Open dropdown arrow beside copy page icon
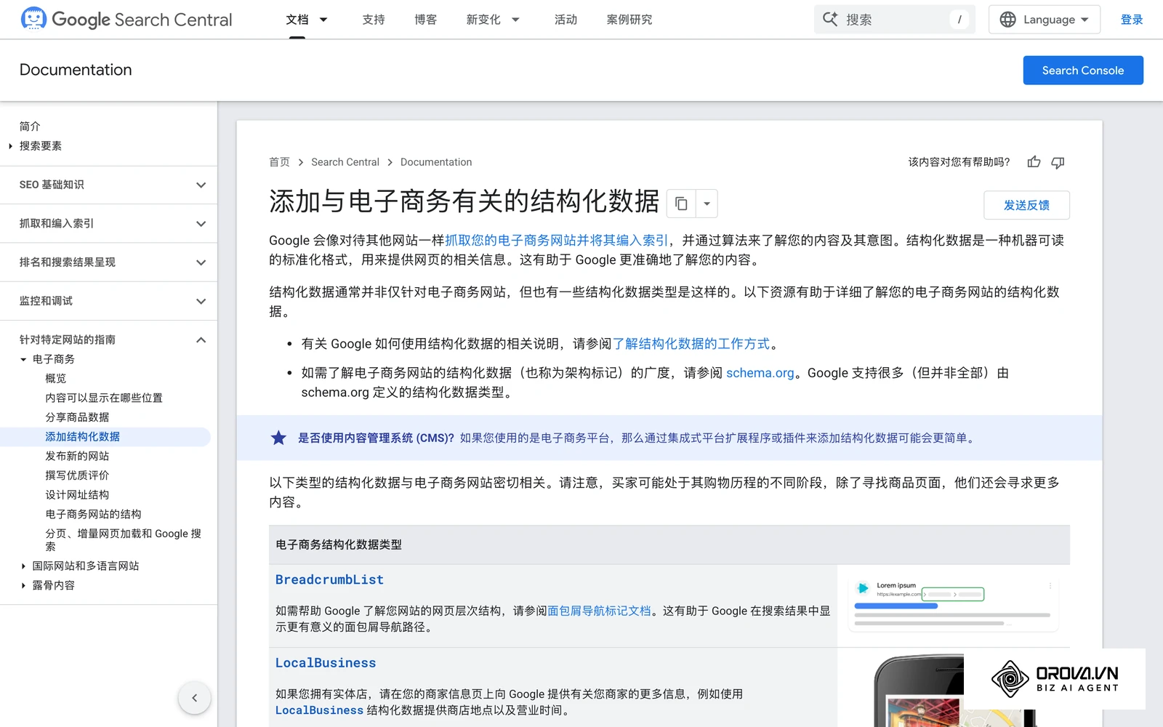 coord(707,204)
